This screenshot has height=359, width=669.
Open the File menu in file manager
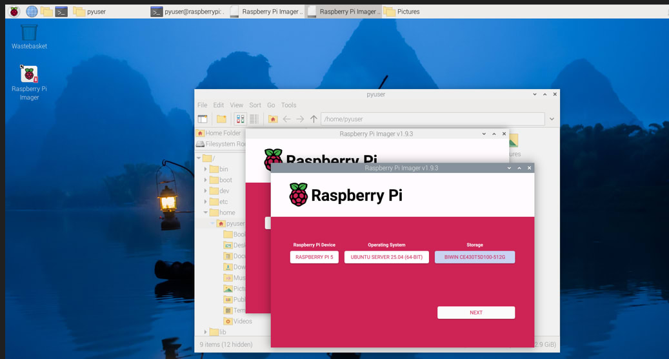202,105
